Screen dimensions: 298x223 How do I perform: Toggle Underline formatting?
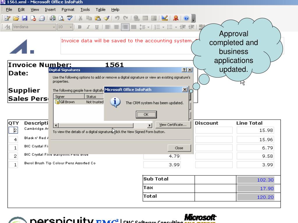click(x=97, y=27)
